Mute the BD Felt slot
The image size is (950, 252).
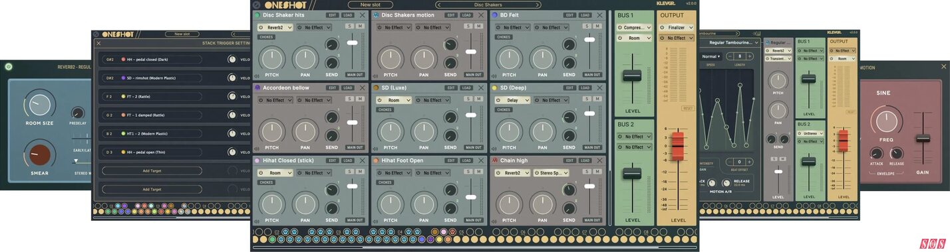tap(597, 26)
